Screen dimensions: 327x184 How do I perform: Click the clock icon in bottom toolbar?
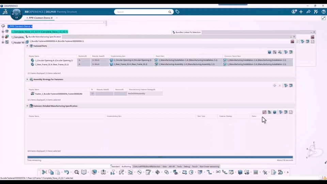click(x=191, y=172)
